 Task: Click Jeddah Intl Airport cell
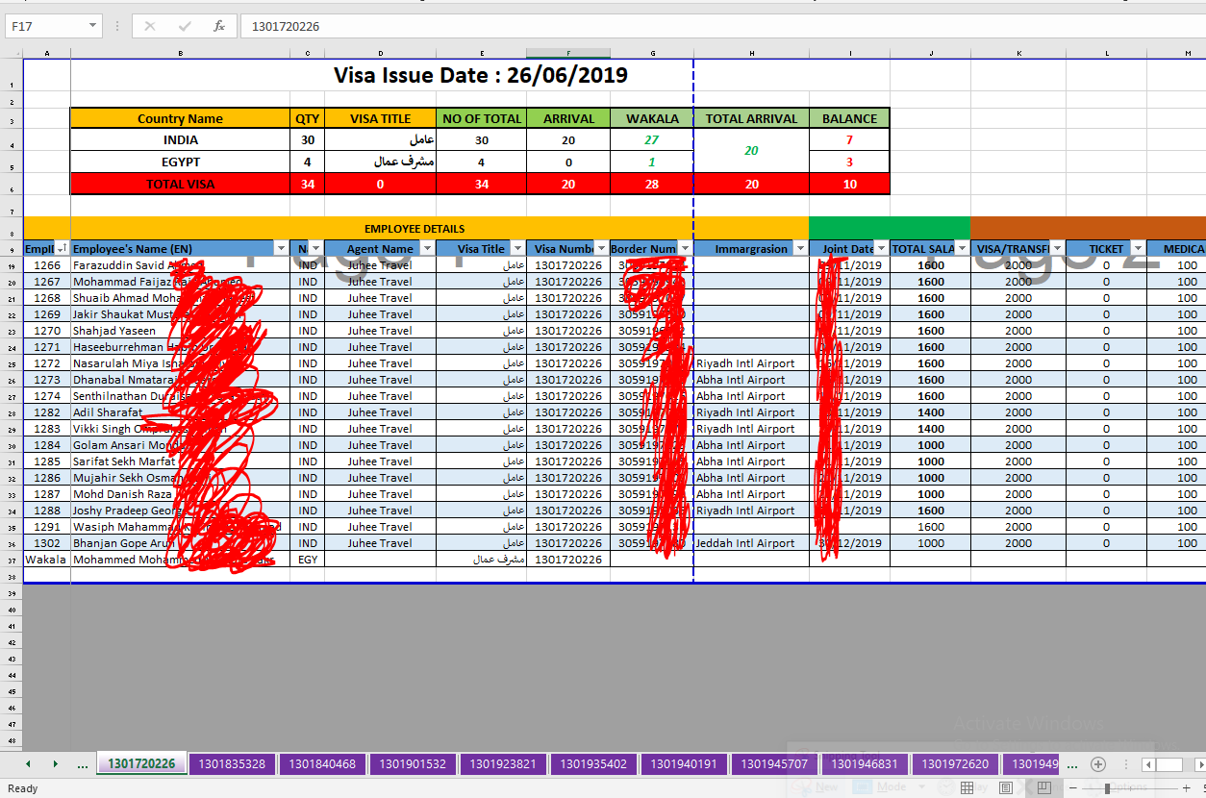tap(751, 543)
